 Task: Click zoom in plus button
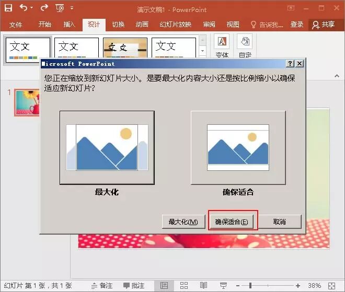pos(298,286)
